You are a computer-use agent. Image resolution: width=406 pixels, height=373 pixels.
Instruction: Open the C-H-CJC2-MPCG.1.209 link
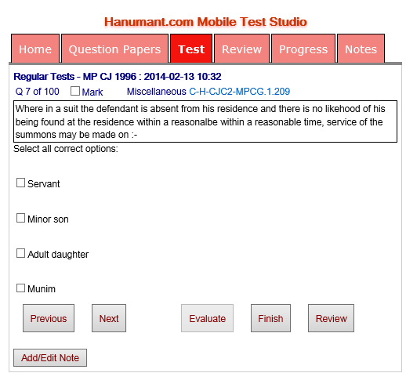point(240,92)
